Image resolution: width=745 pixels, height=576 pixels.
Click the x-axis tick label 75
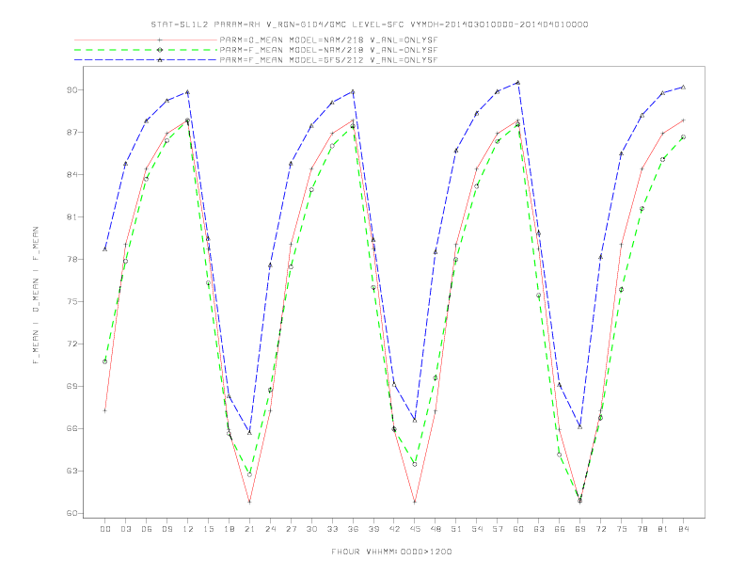pyautogui.click(x=622, y=529)
